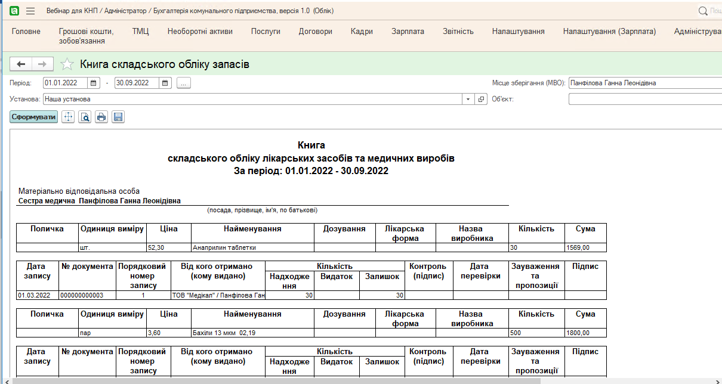The height and width of the screenshot is (384, 722).
Task: Click the period selection ellipsis button
Action: tap(183, 83)
